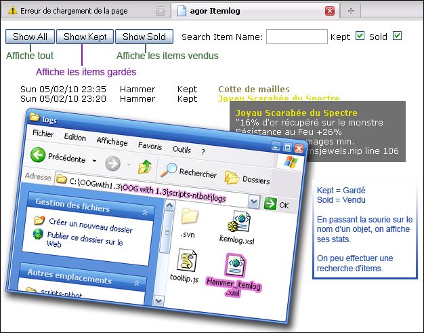Open the Fichier menu in logs window
This screenshot has width=424, height=333.
coord(43,133)
